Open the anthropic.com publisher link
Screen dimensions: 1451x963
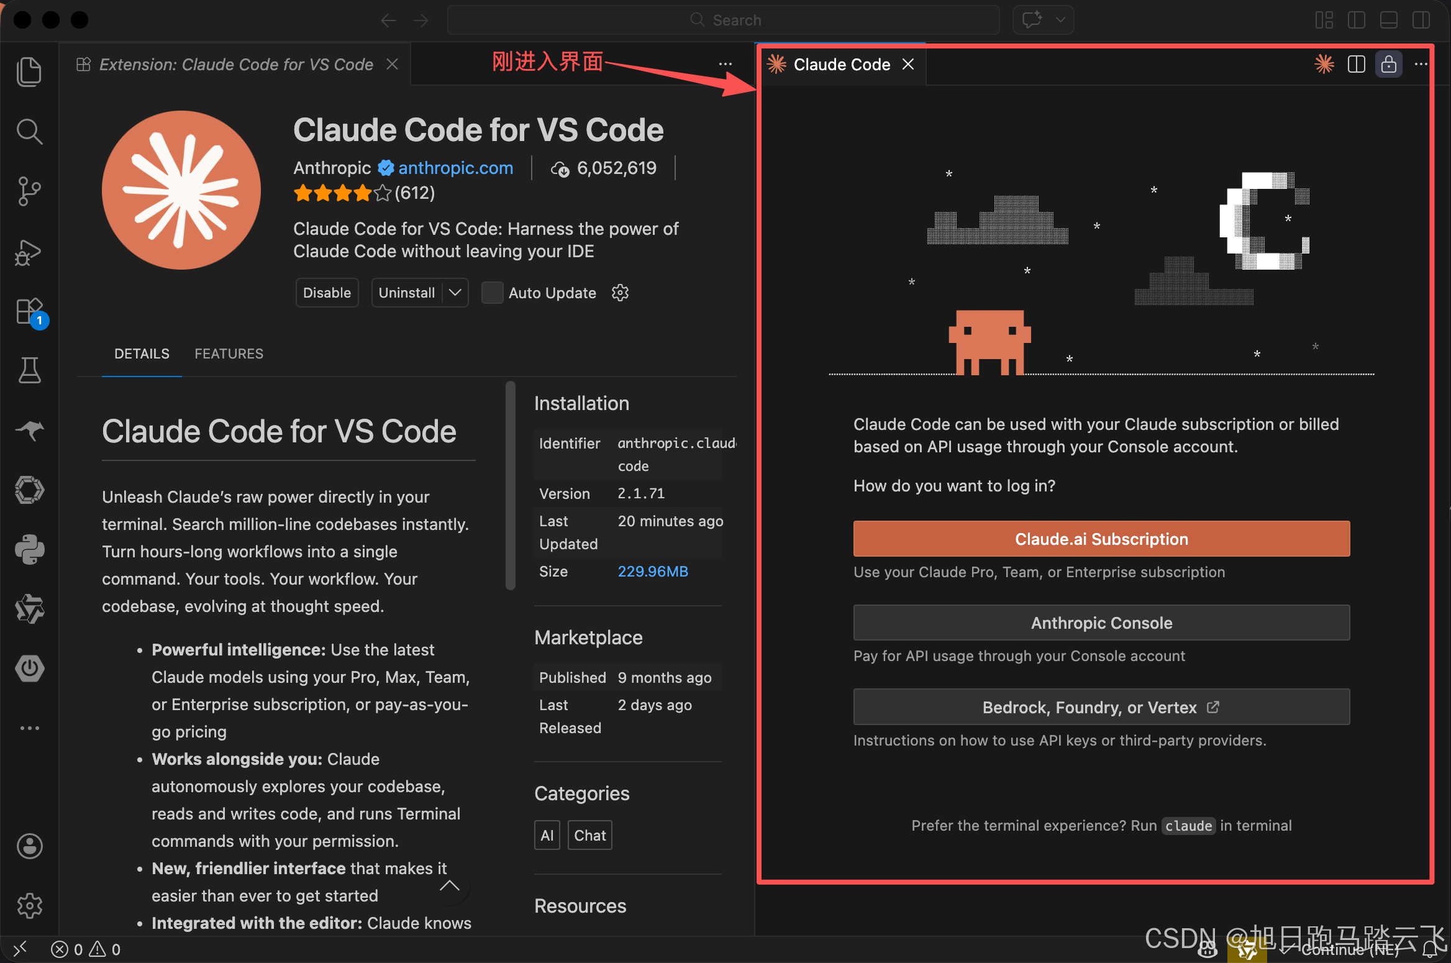pos(455,168)
